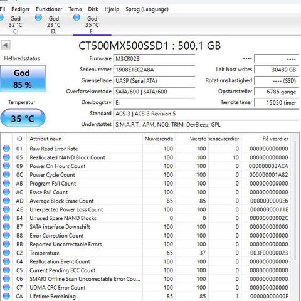
Task: Click power-on count value 6786 gange
Action: coord(277,92)
